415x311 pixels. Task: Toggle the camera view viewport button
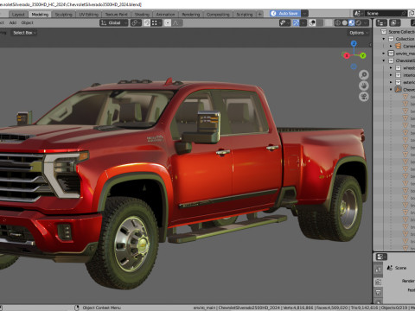tap(364, 96)
